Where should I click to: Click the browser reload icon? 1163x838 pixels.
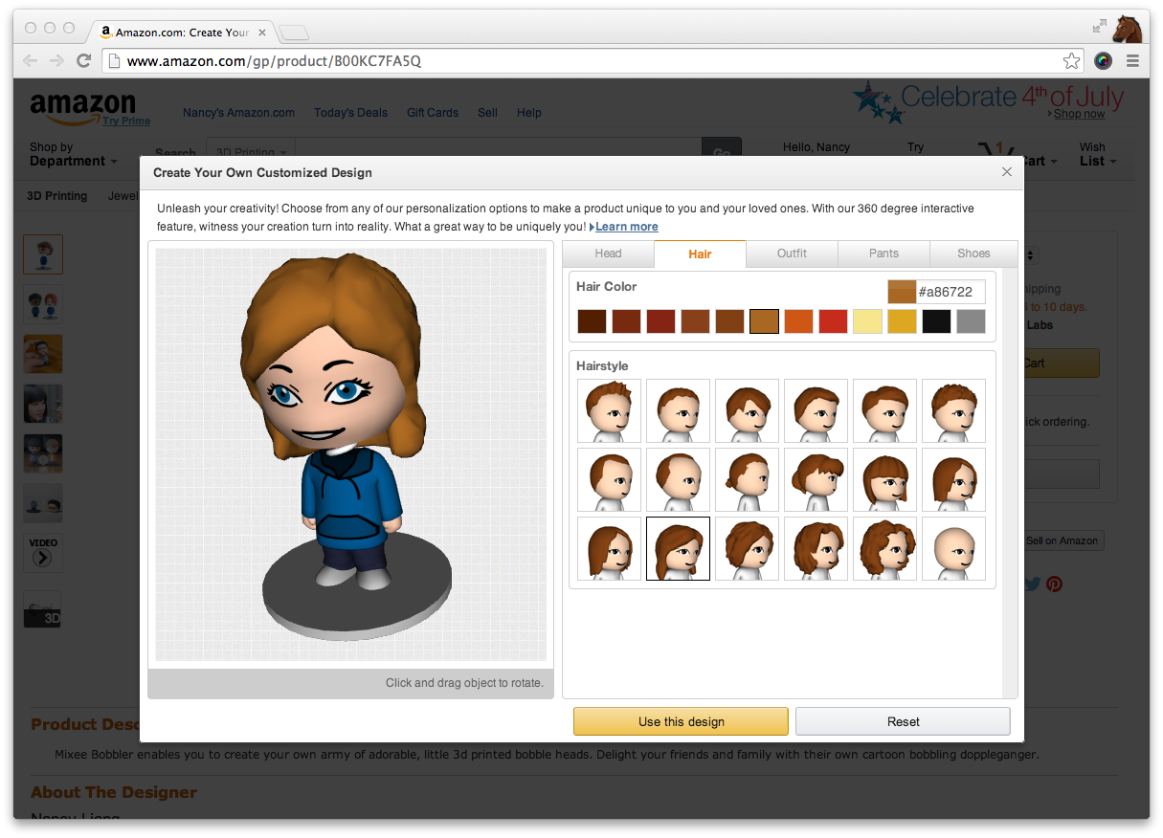tap(83, 61)
